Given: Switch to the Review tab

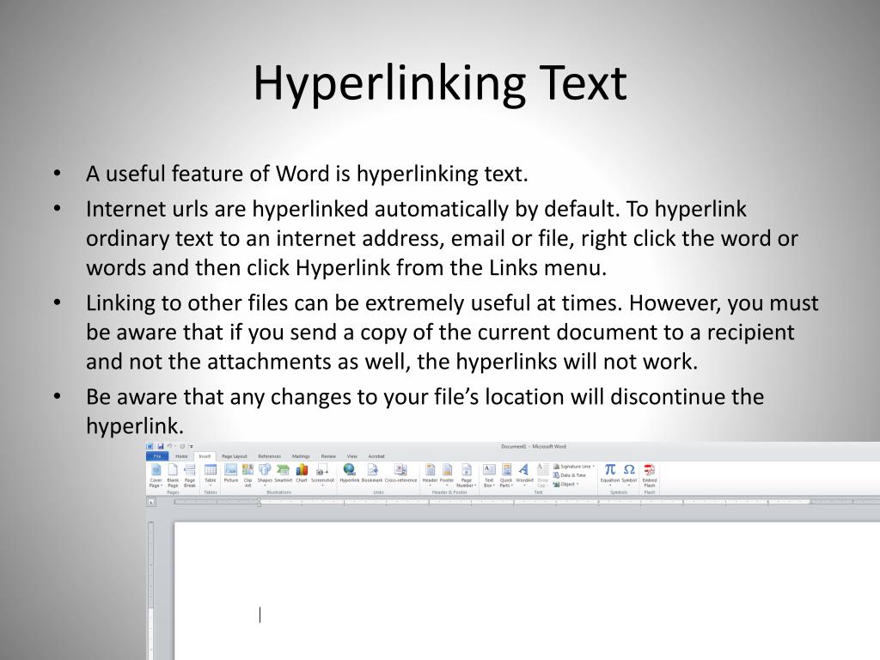Looking at the screenshot, I should pos(328,456).
